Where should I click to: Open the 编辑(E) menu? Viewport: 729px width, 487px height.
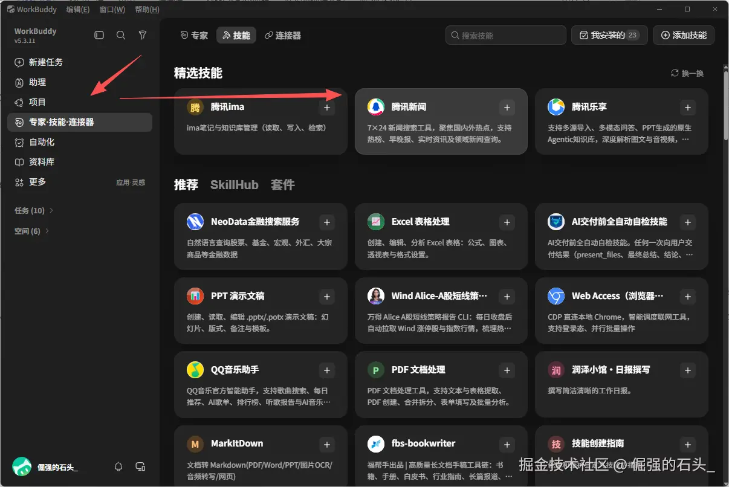pos(78,9)
